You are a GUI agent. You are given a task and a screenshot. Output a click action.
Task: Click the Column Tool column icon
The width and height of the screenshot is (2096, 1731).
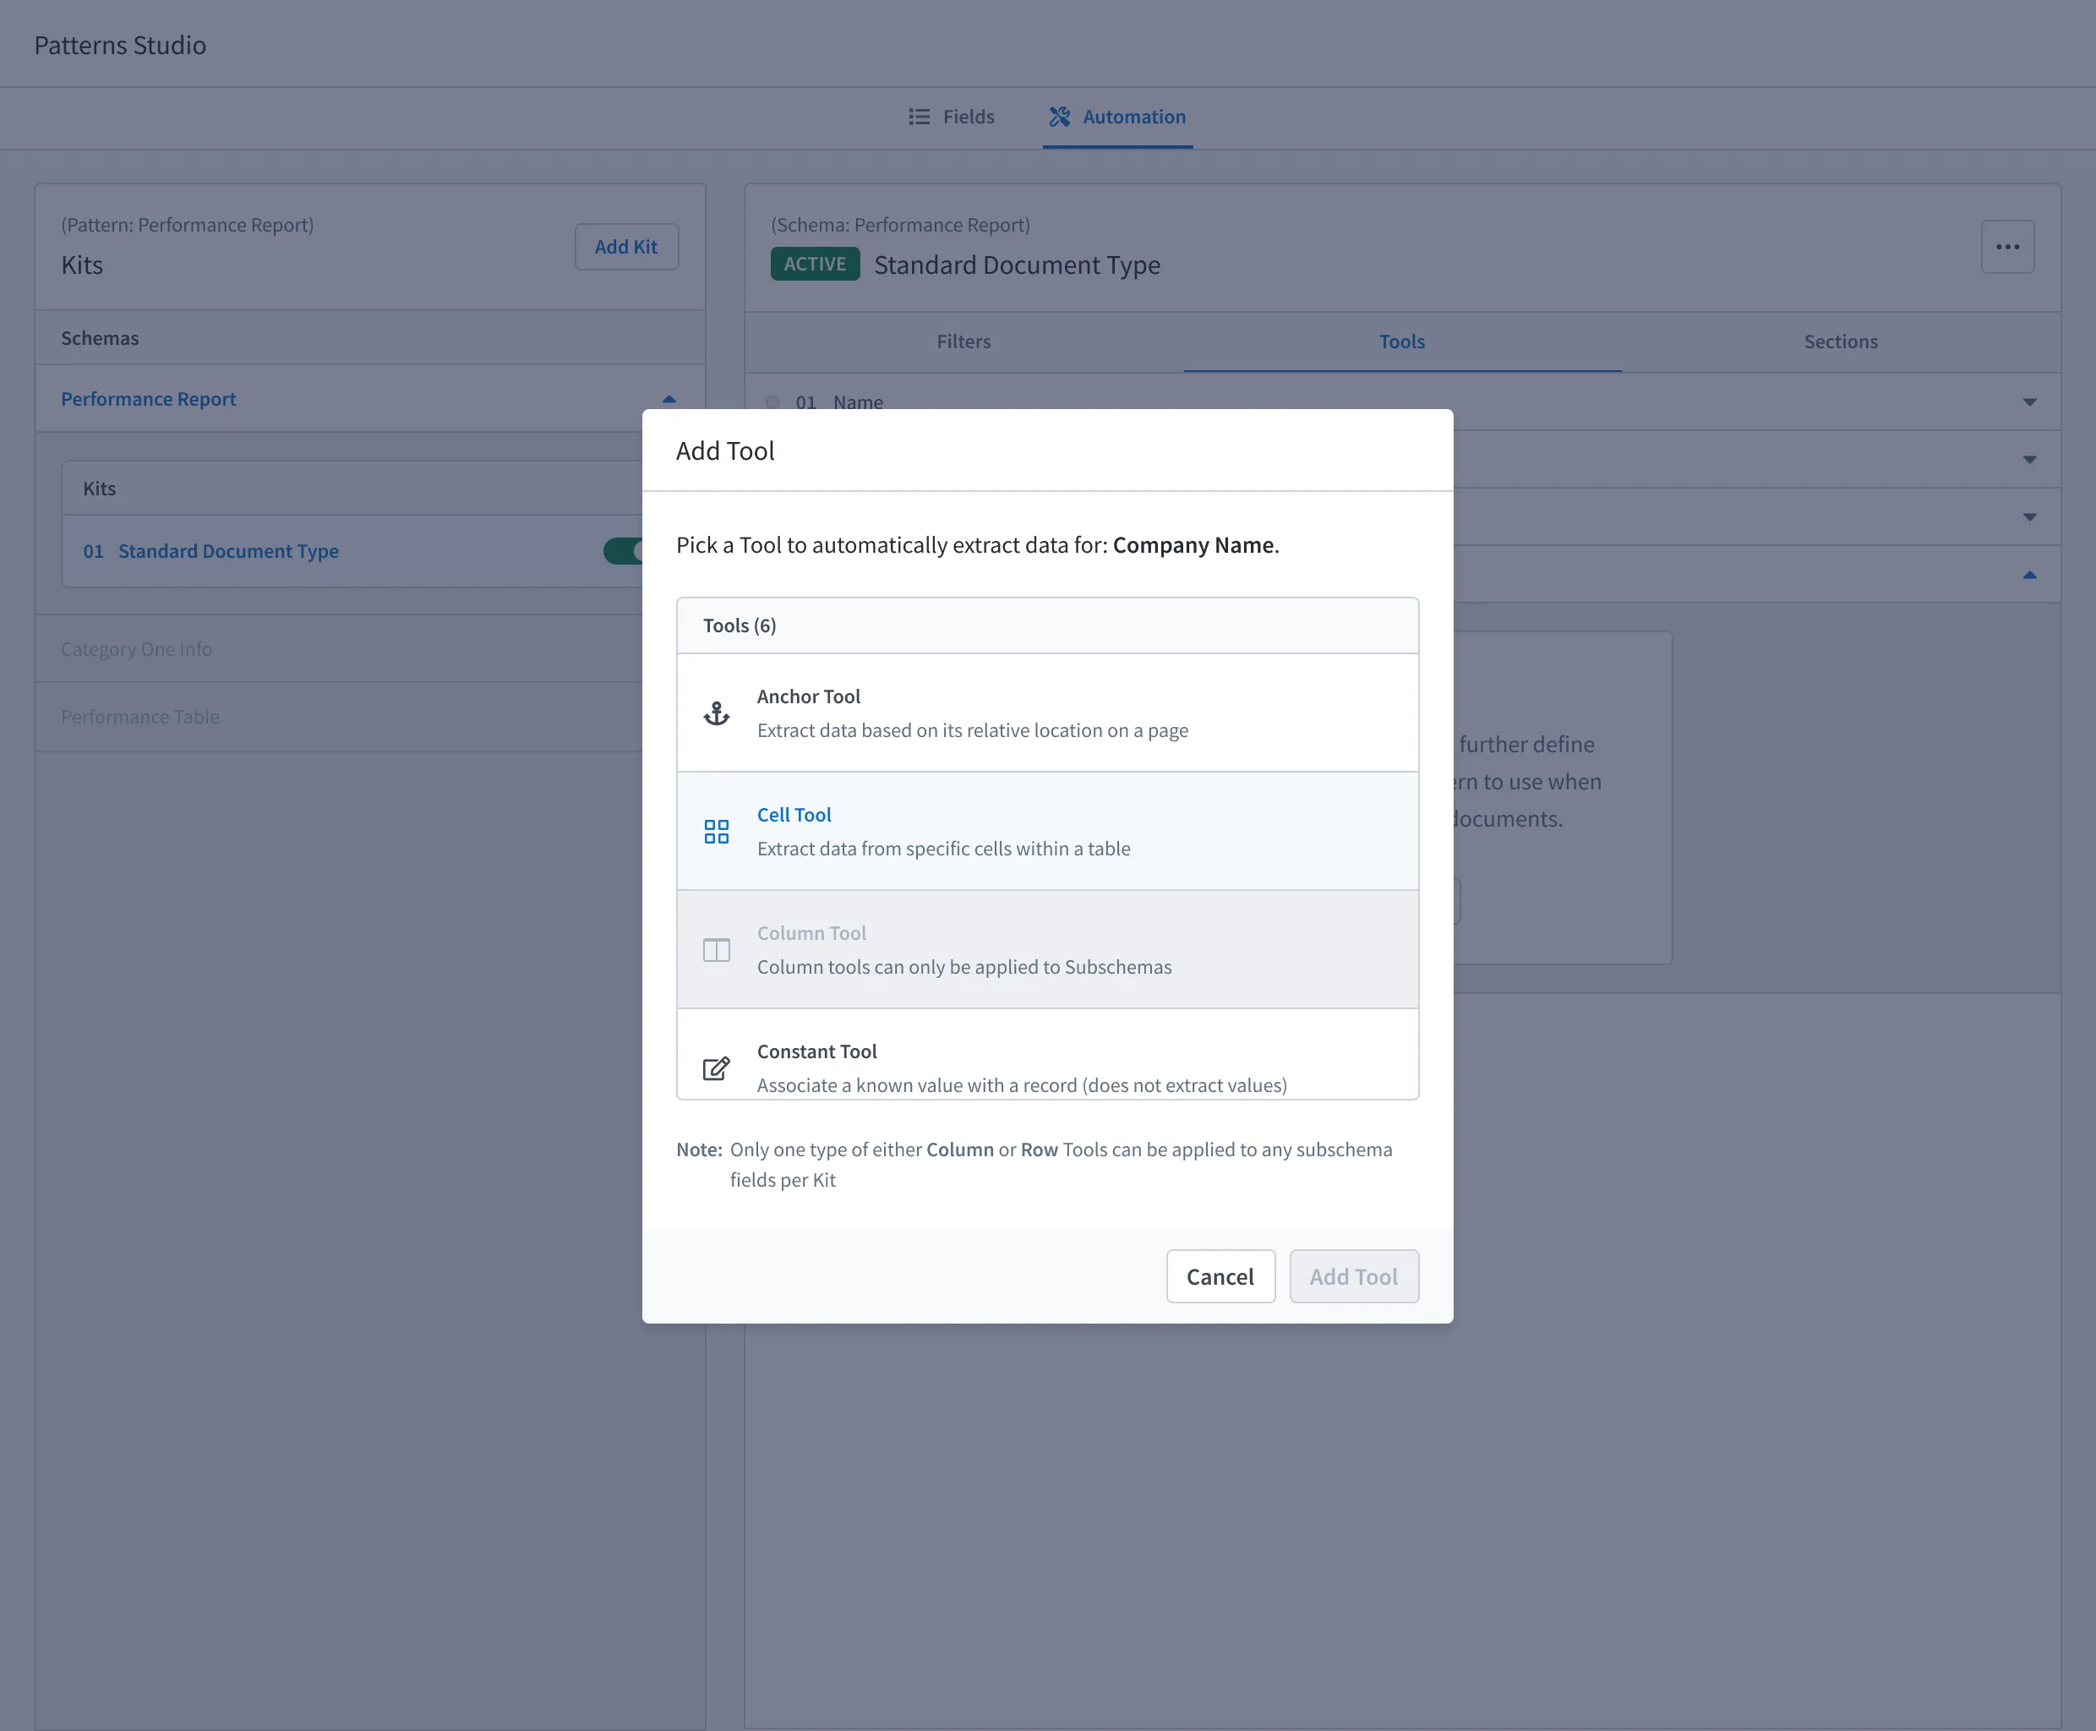[x=716, y=950]
